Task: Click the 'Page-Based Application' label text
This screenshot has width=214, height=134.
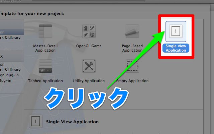Action: [132, 48]
